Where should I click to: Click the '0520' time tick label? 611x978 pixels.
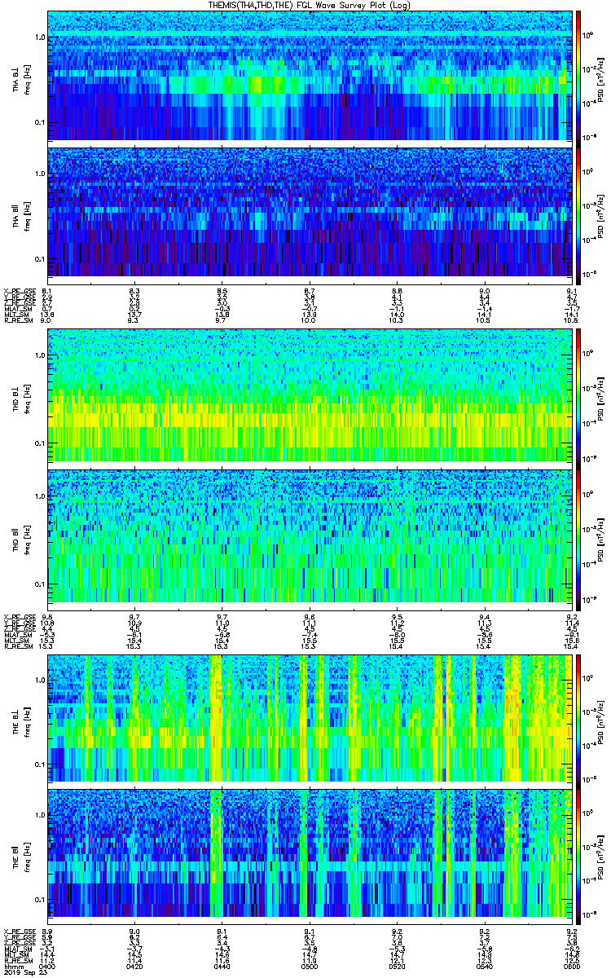(x=397, y=965)
